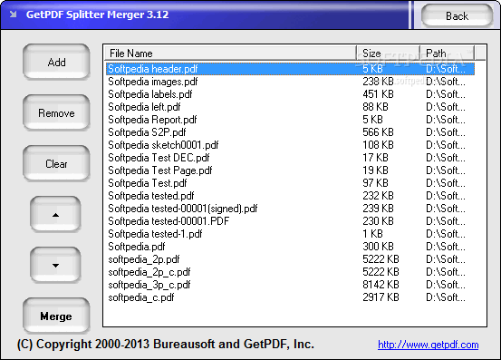
Task: Select Softpedia tested-00001(signed).pdf
Action: [290, 209]
